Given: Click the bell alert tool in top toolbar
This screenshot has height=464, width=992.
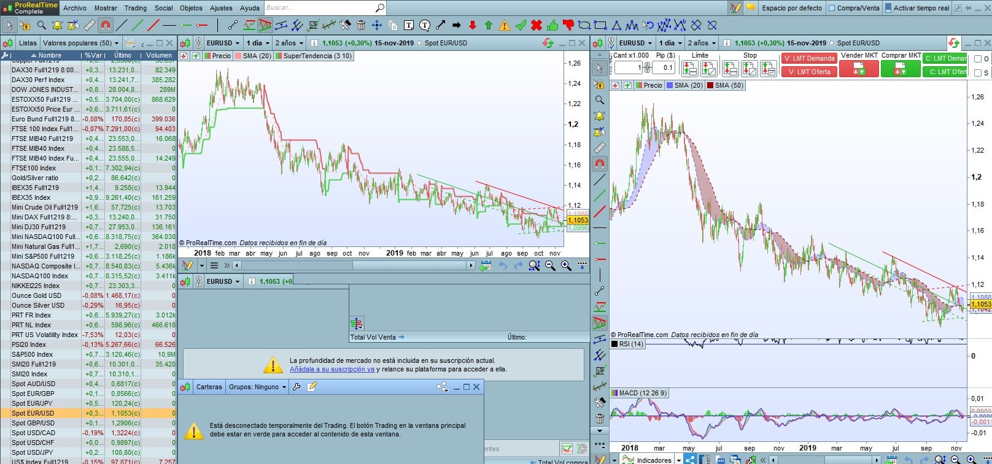Looking at the screenshot, I should pyautogui.click(x=57, y=25).
